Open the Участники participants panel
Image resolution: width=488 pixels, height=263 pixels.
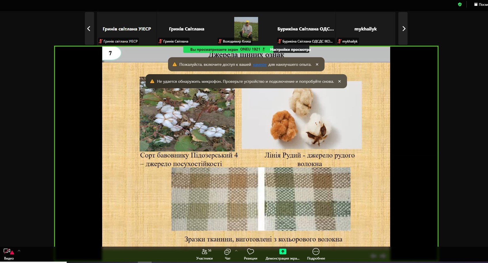(x=205, y=254)
